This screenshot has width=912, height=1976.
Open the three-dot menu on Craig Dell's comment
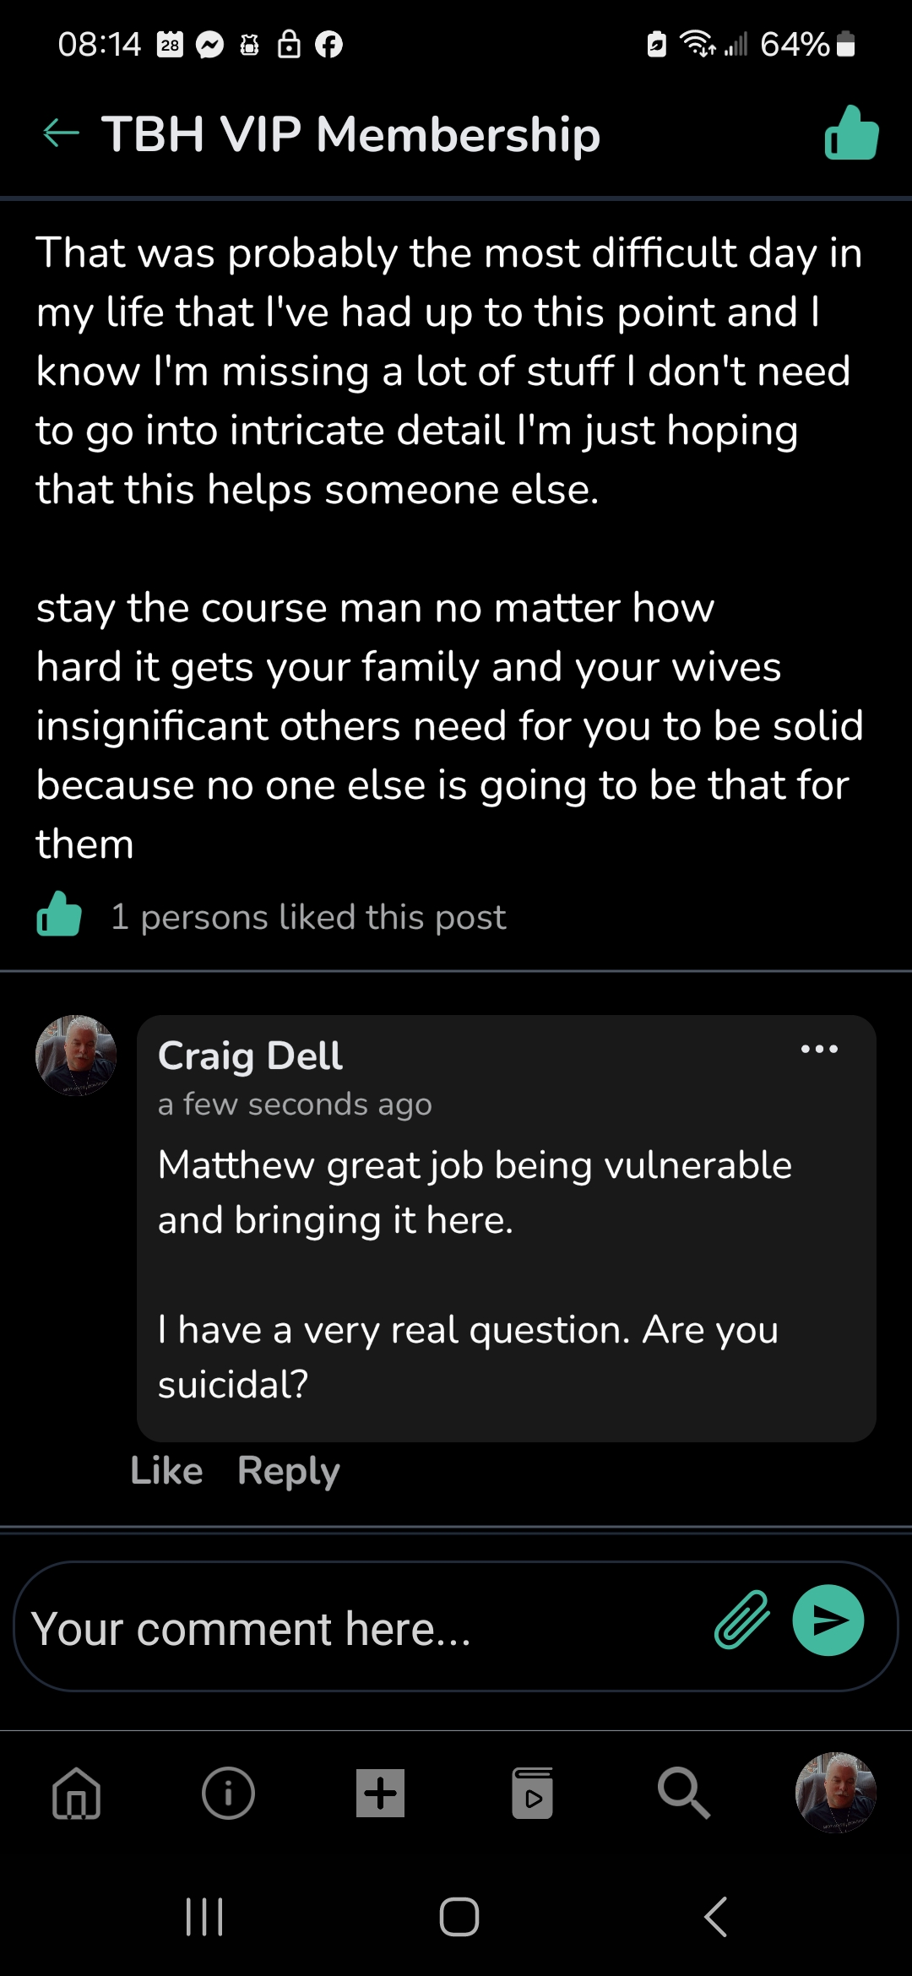tap(819, 1050)
